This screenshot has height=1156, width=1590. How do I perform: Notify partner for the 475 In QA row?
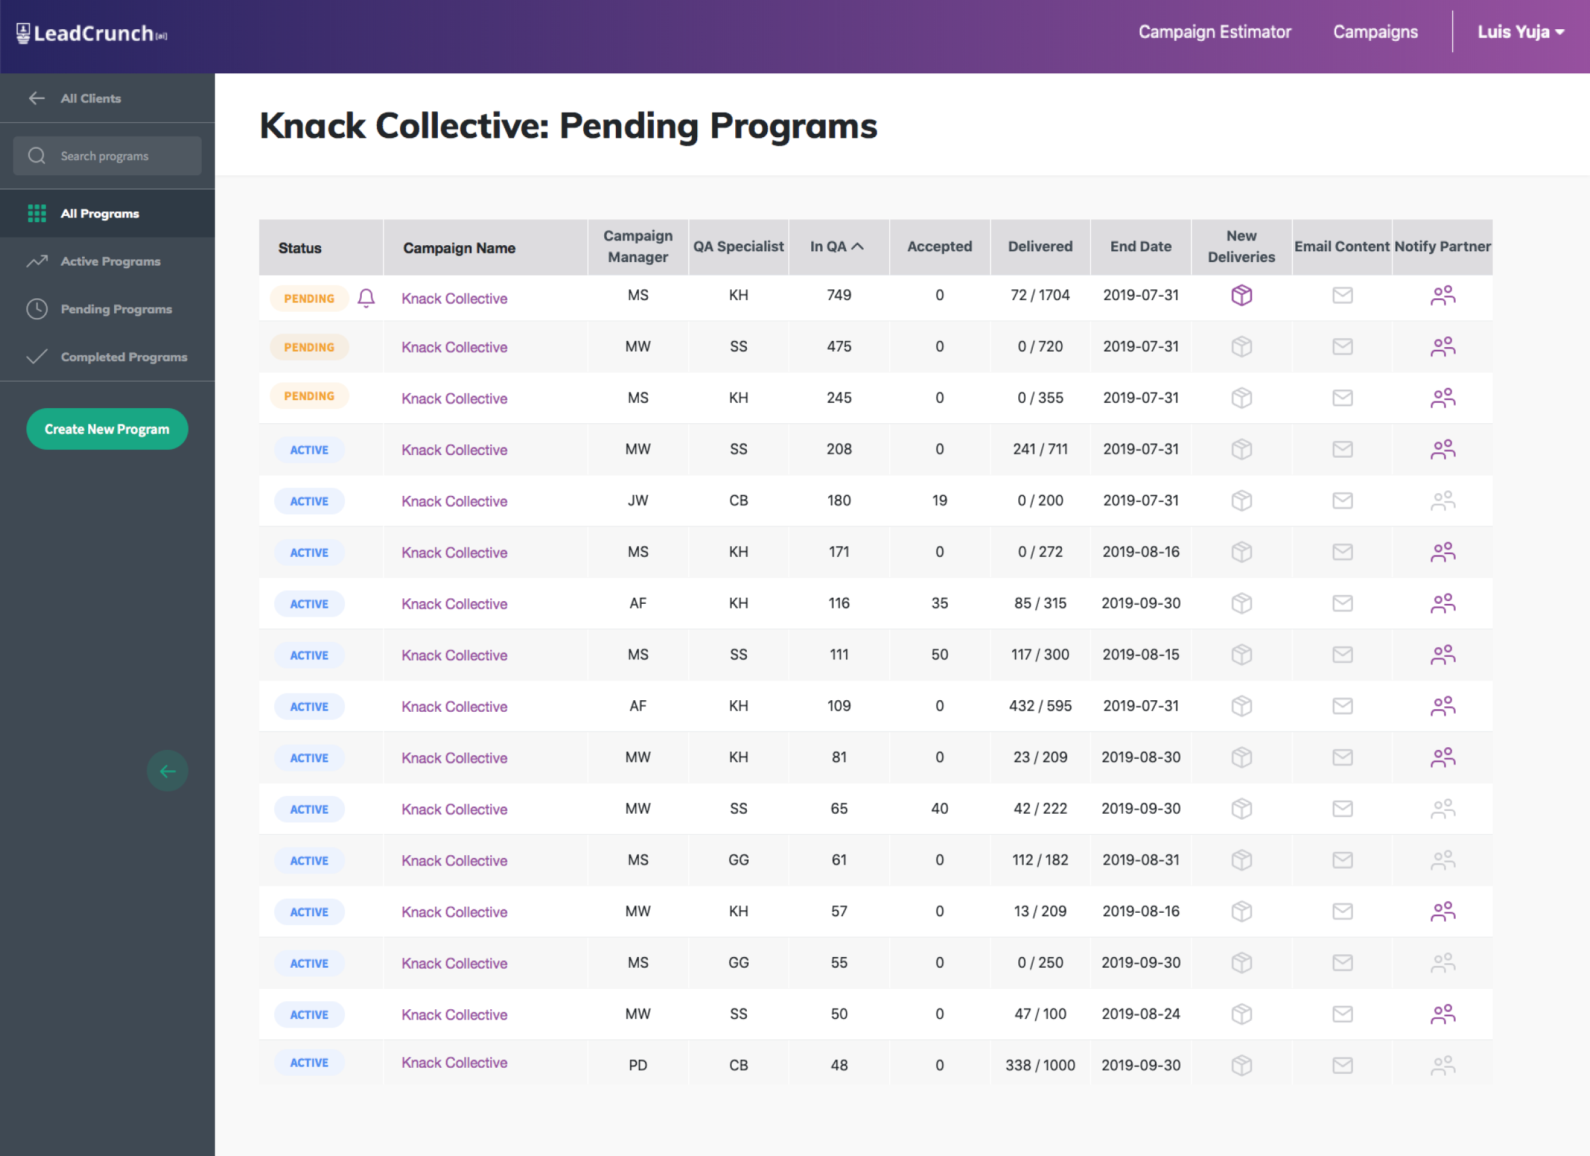[x=1442, y=346]
